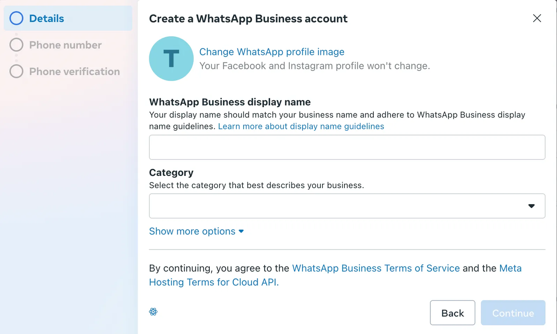Open Learn more about display name guidelines
The image size is (557, 334).
click(x=301, y=126)
